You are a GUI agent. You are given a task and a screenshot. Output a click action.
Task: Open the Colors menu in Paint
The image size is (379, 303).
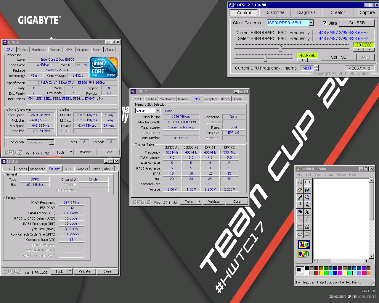(341, 175)
